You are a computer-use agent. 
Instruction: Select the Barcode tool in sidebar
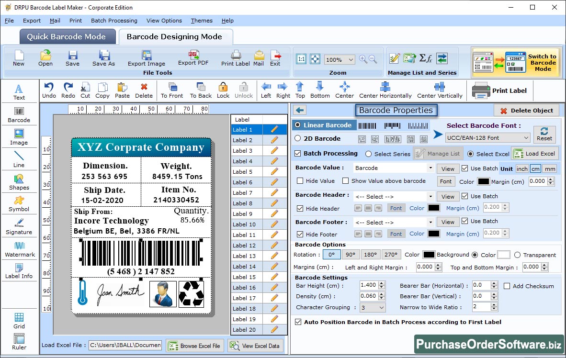[19, 115]
